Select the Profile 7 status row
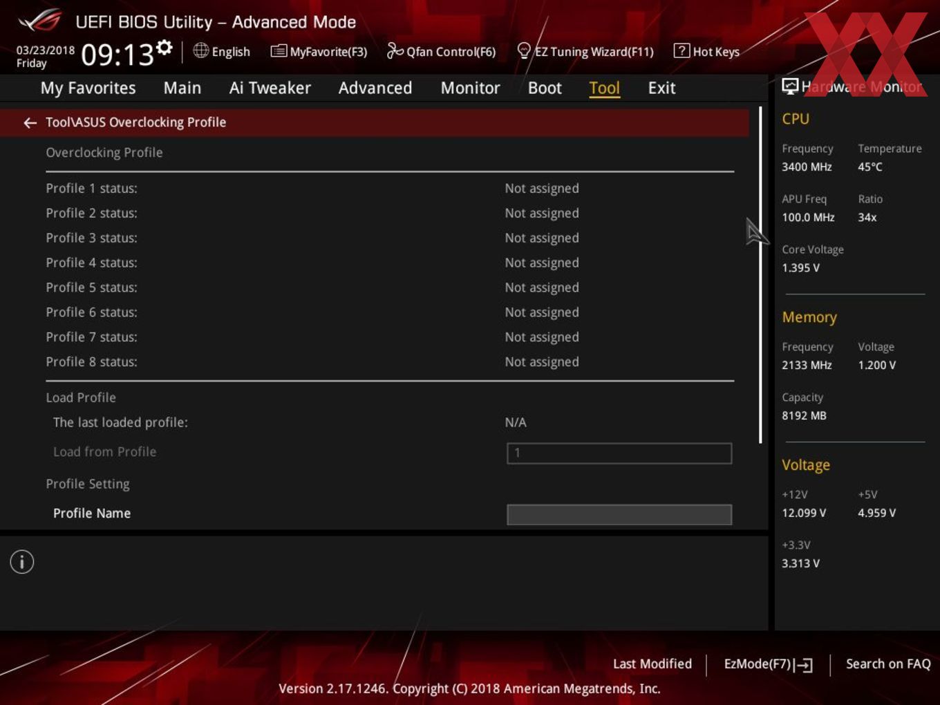Screen dimensions: 940x705 pos(390,337)
